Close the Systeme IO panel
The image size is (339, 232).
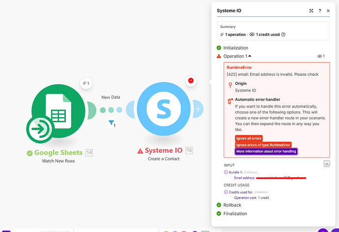point(328,11)
